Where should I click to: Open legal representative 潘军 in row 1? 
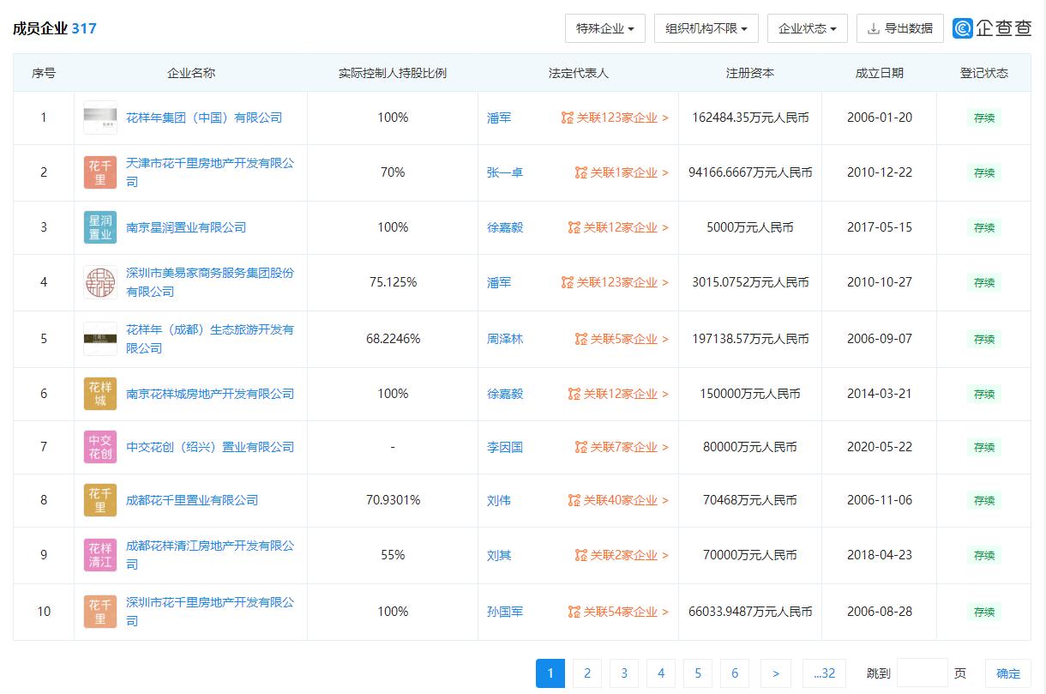click(x=499, y=118)
